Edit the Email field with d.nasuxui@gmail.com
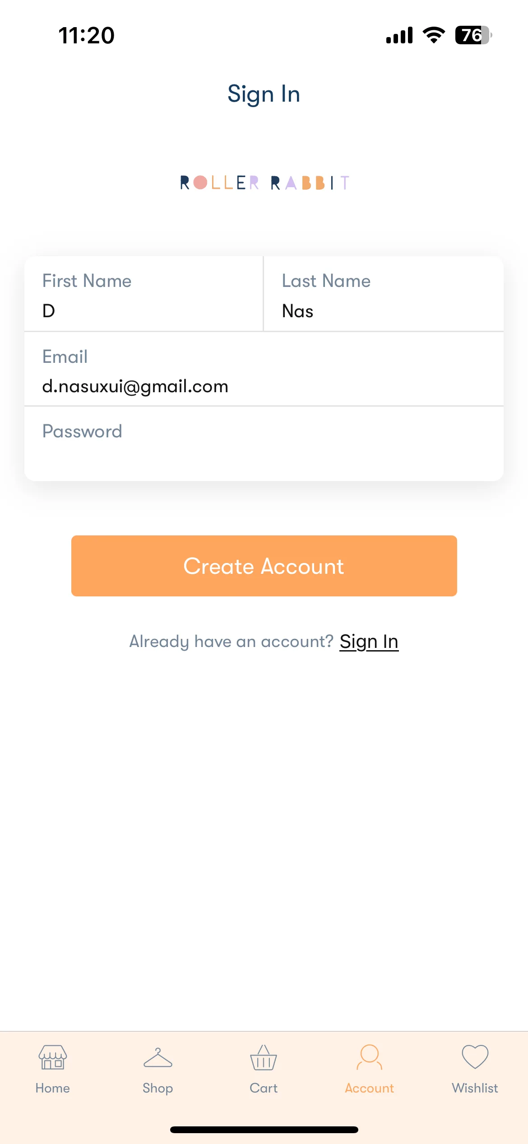The width and height of the screenshot is (528, 1144). tap(264, 369)
